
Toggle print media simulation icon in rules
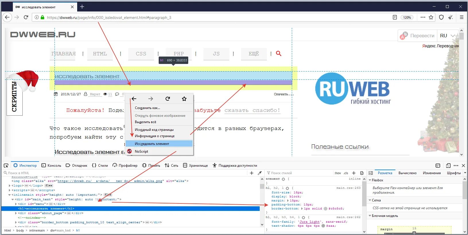click(x=362, y=173)
